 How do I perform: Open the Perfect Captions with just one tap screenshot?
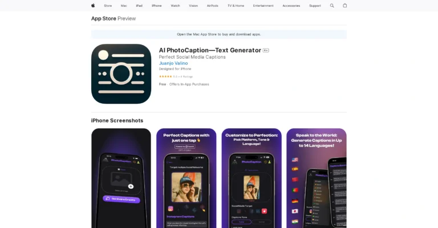tap(186, 178)
